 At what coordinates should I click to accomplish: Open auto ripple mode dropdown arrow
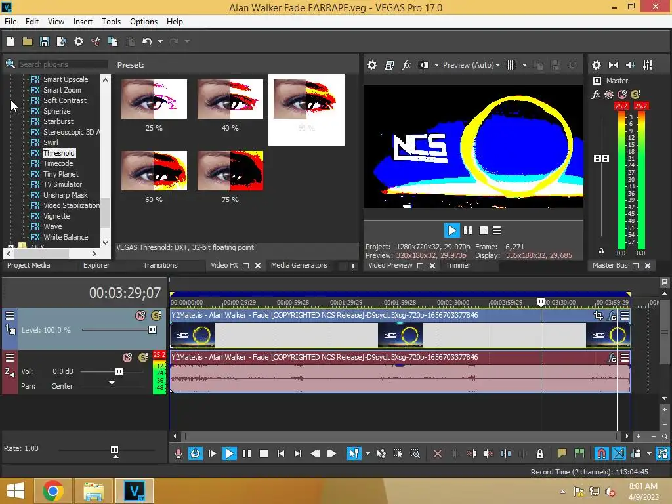point(649,453)
